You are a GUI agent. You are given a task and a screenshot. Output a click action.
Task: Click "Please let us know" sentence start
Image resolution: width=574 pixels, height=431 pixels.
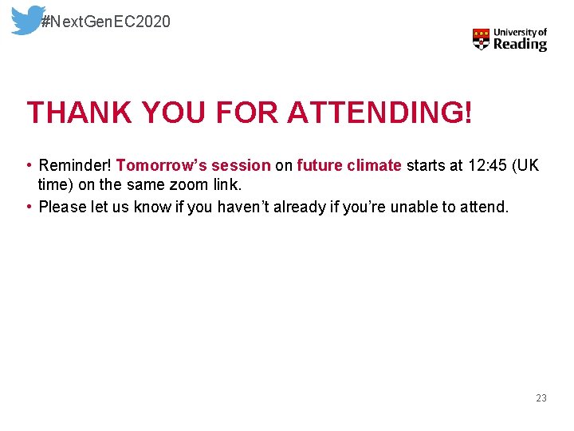104,207
